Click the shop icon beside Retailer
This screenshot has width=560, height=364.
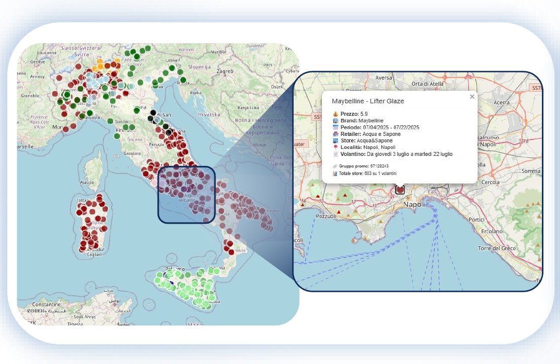coord(335,134)
